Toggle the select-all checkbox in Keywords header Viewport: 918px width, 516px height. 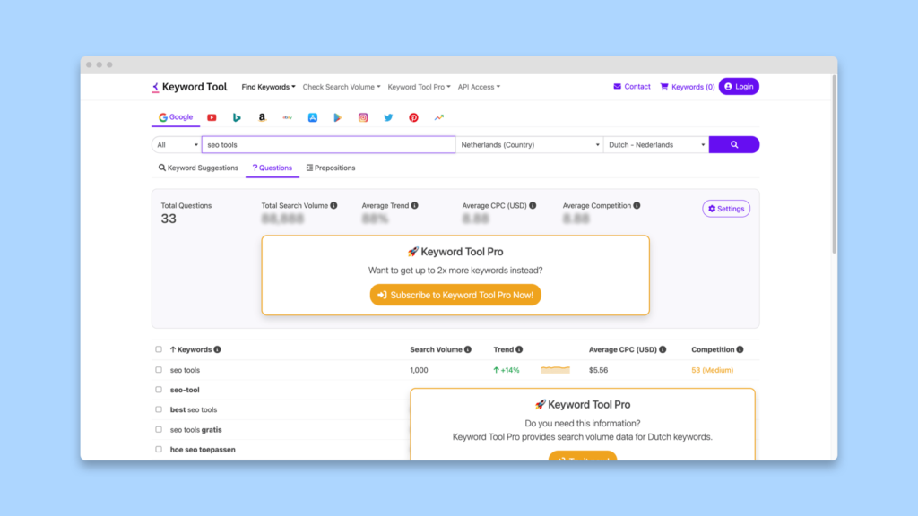(x=159, y=349)
